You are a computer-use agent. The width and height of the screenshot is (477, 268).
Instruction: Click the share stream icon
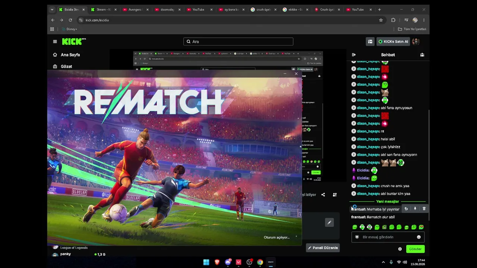[323, 195]
